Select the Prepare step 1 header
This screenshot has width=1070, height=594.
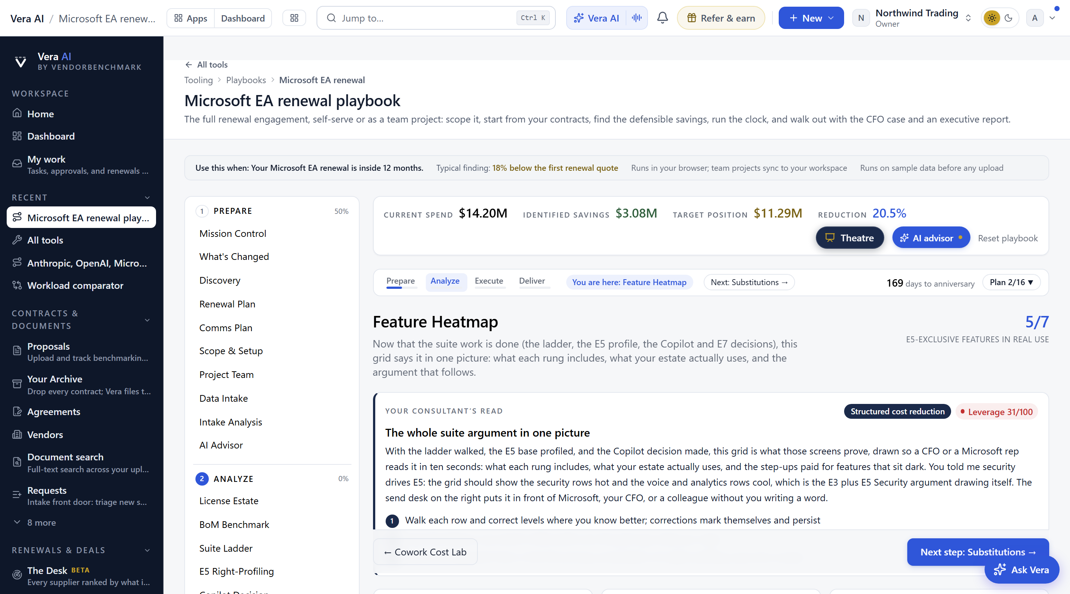(x=272, y=211)
